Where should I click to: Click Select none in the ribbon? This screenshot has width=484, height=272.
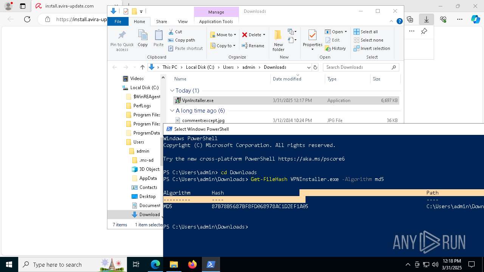point(369,40)
